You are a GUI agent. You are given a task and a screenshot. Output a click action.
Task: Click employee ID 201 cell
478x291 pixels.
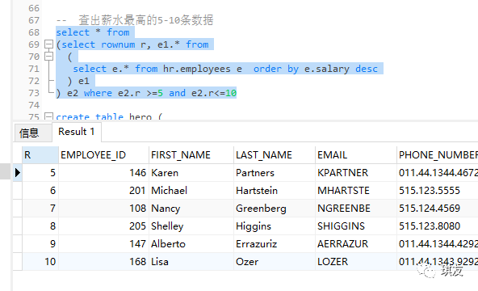pyautogui.click(x=103, y=191)
